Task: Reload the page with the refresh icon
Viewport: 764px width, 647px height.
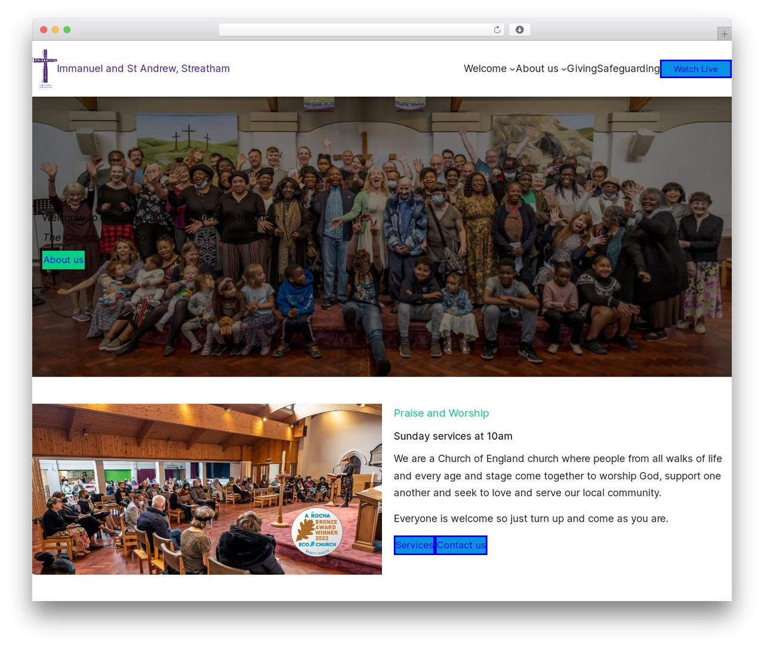Action: click(x=497, y=30)
